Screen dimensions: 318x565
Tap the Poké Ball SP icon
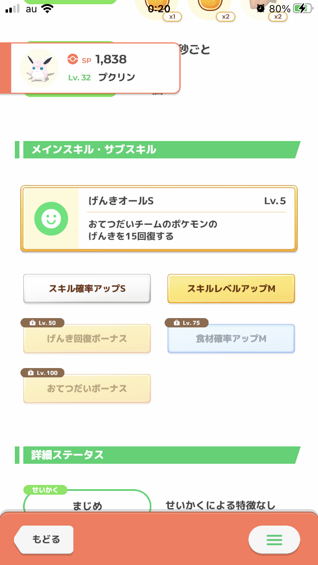[73, 60]
